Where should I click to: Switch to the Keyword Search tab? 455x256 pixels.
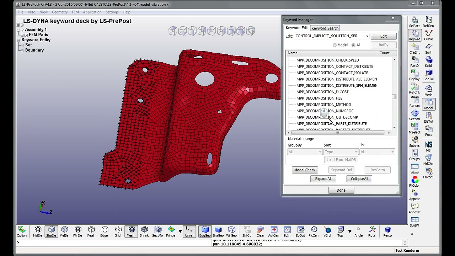tap(325, 28)
